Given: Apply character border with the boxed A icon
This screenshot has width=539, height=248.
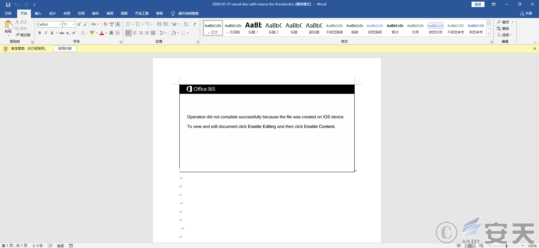Looking at the screenshot, I should point(118,24).
